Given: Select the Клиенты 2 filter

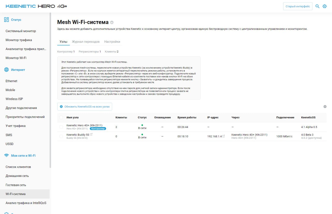Looking at the screenshot, I should [x=112, y=52].
